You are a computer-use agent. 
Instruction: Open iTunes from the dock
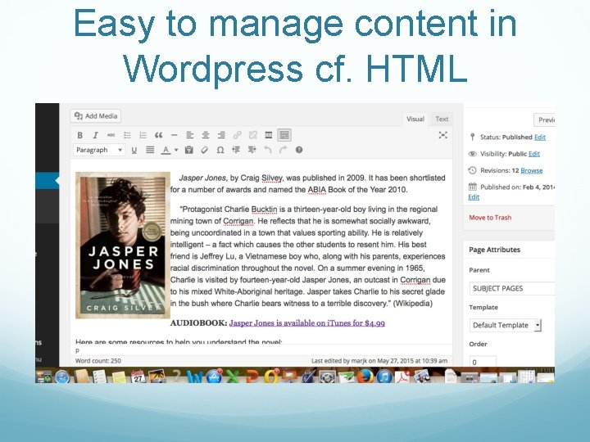click(384, 377)
